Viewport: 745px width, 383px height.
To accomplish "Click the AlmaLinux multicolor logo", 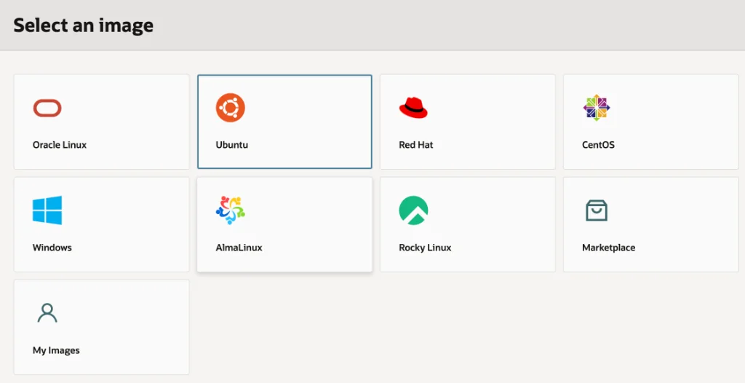I will [x=231, y=210].
